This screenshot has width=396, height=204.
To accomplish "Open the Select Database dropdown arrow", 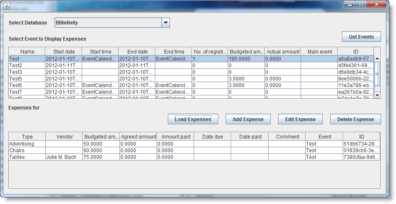I will (166, 23).
